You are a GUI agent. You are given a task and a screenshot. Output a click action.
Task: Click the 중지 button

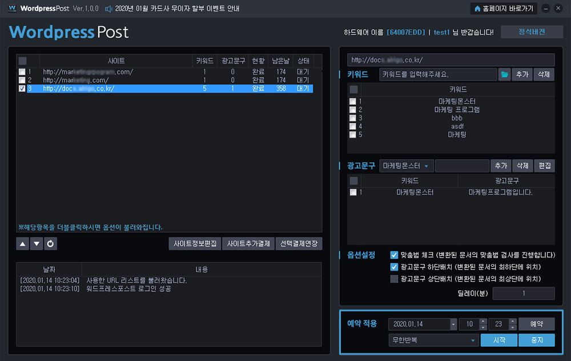click(x=537, y=340)
